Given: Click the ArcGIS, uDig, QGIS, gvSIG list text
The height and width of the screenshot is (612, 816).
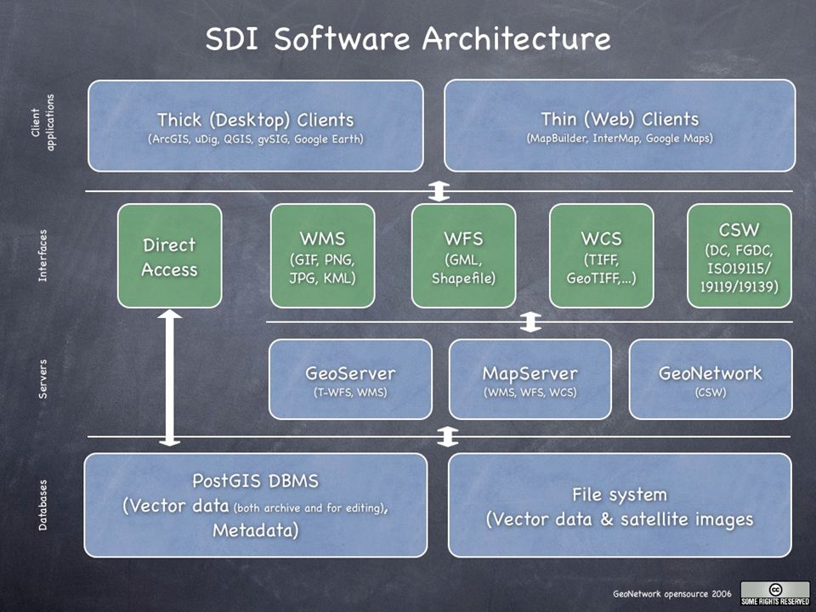Looking at the screenshot, I should (x=256, y=139).
